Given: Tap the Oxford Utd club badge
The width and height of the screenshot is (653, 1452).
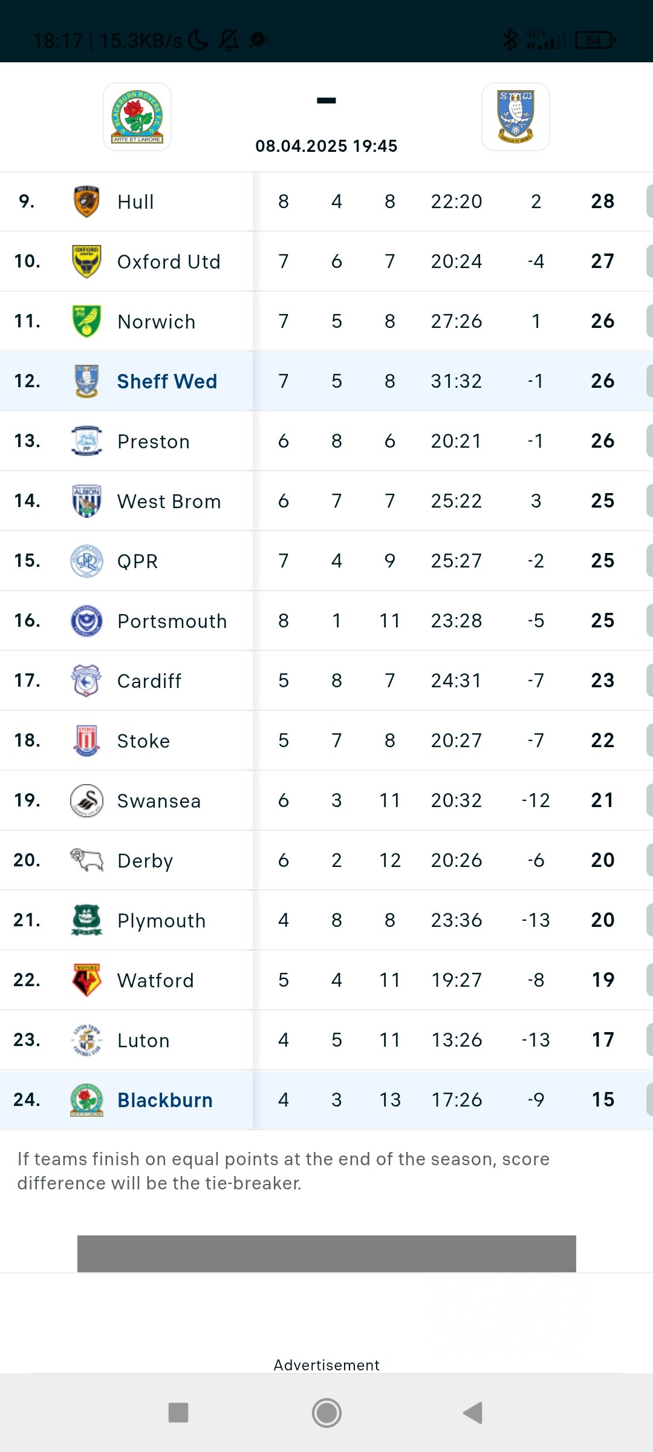Looking at the screenshot, I should click(x=86, y=261).
